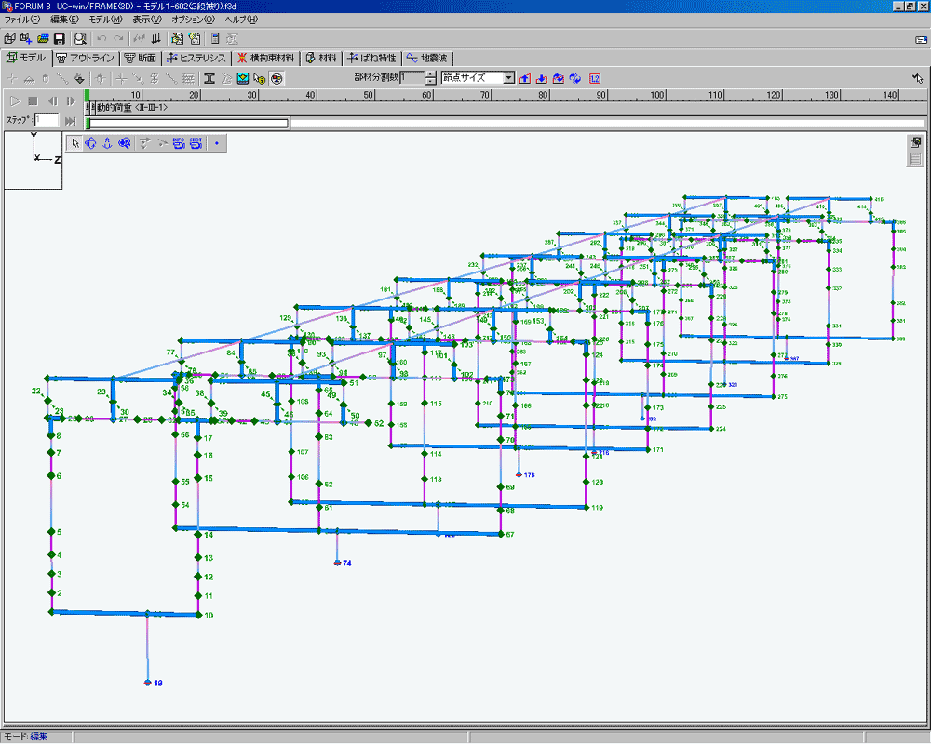Click the INFO camera icon
The width and height of the screenshot is (931, 744).
click(x=178, y=143)
